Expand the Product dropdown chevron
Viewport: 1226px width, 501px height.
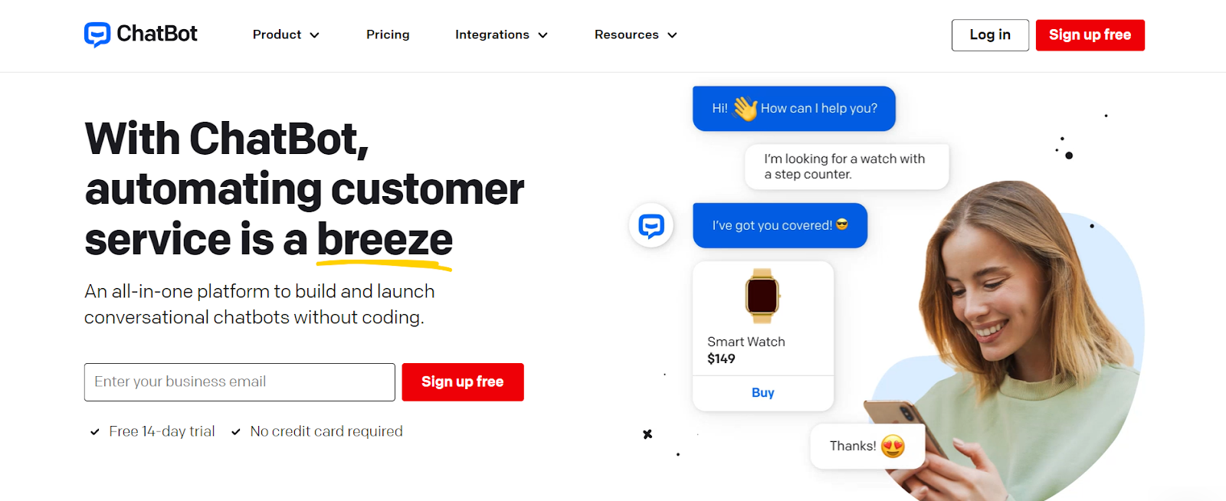click(x=314, y=35)
